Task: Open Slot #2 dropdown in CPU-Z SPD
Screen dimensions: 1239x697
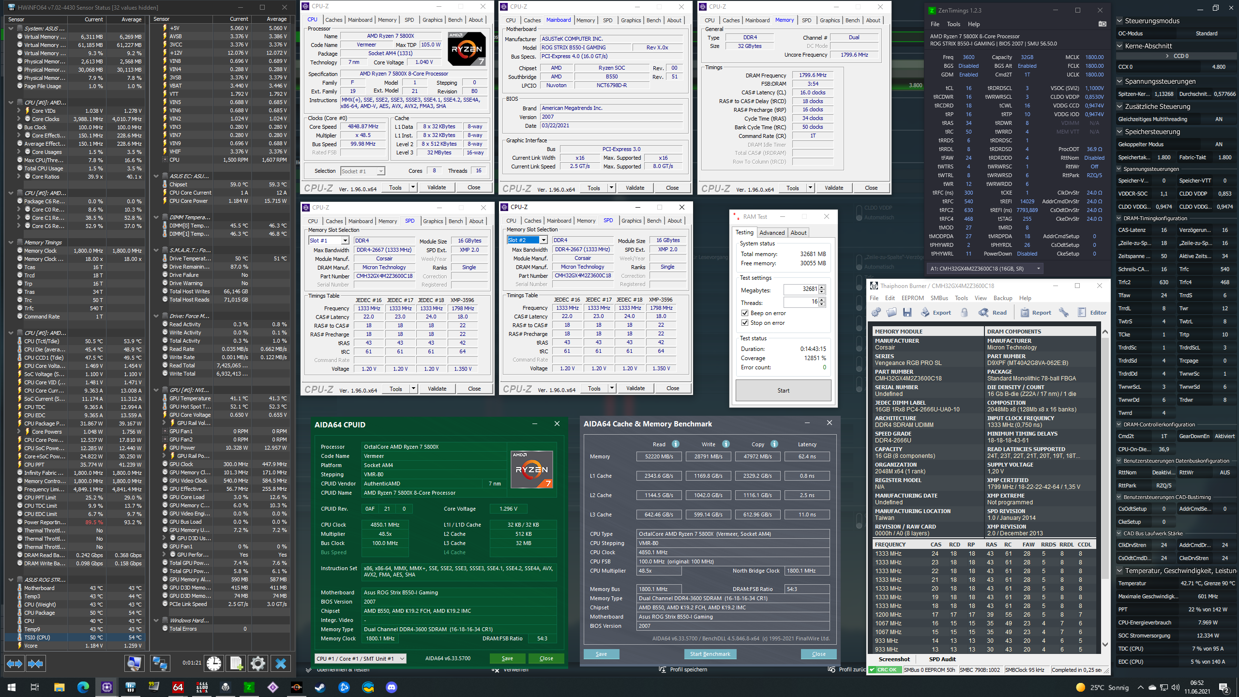Action: (544, 240)
